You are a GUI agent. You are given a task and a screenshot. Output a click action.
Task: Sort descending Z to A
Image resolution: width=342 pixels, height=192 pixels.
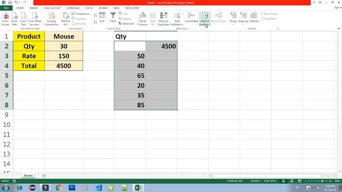click(95, 22)
